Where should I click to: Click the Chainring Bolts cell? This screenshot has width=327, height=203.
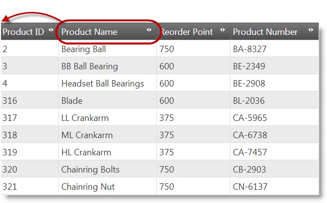pos(90,170)
